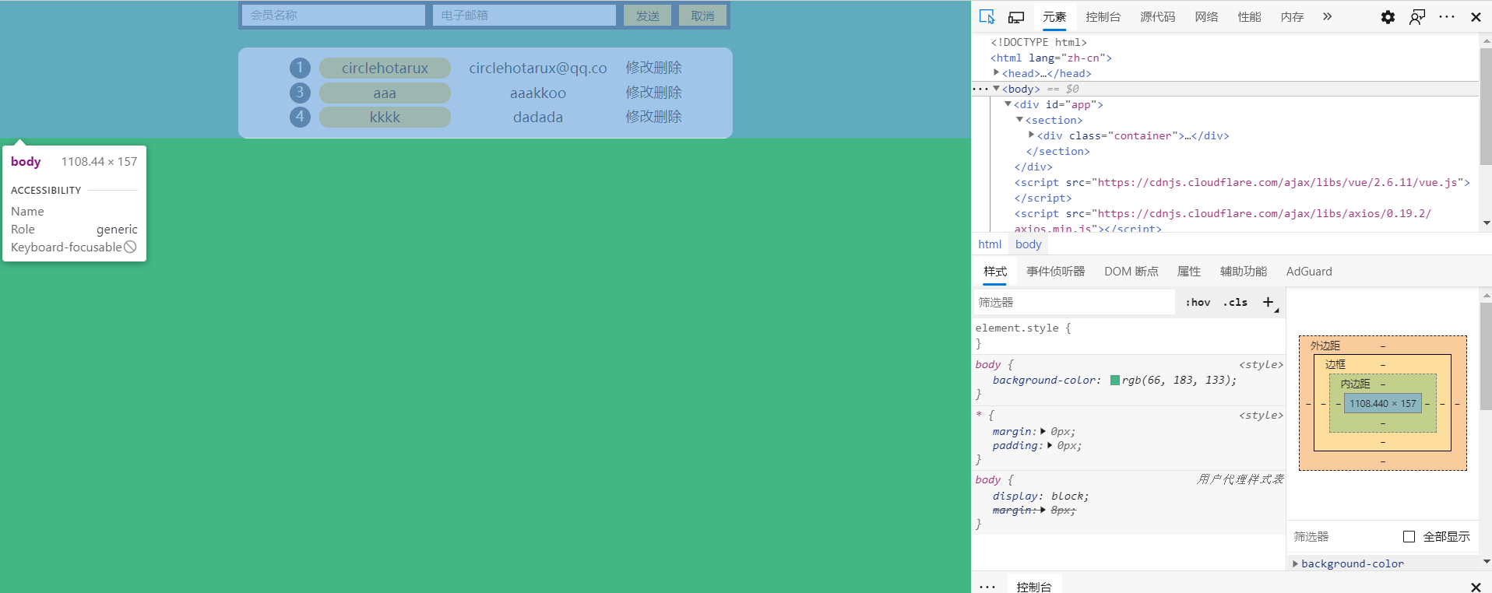The image size is (1492, 593).
Task: Click 修改删除 for aaa row
Action: tap(653, 93)
